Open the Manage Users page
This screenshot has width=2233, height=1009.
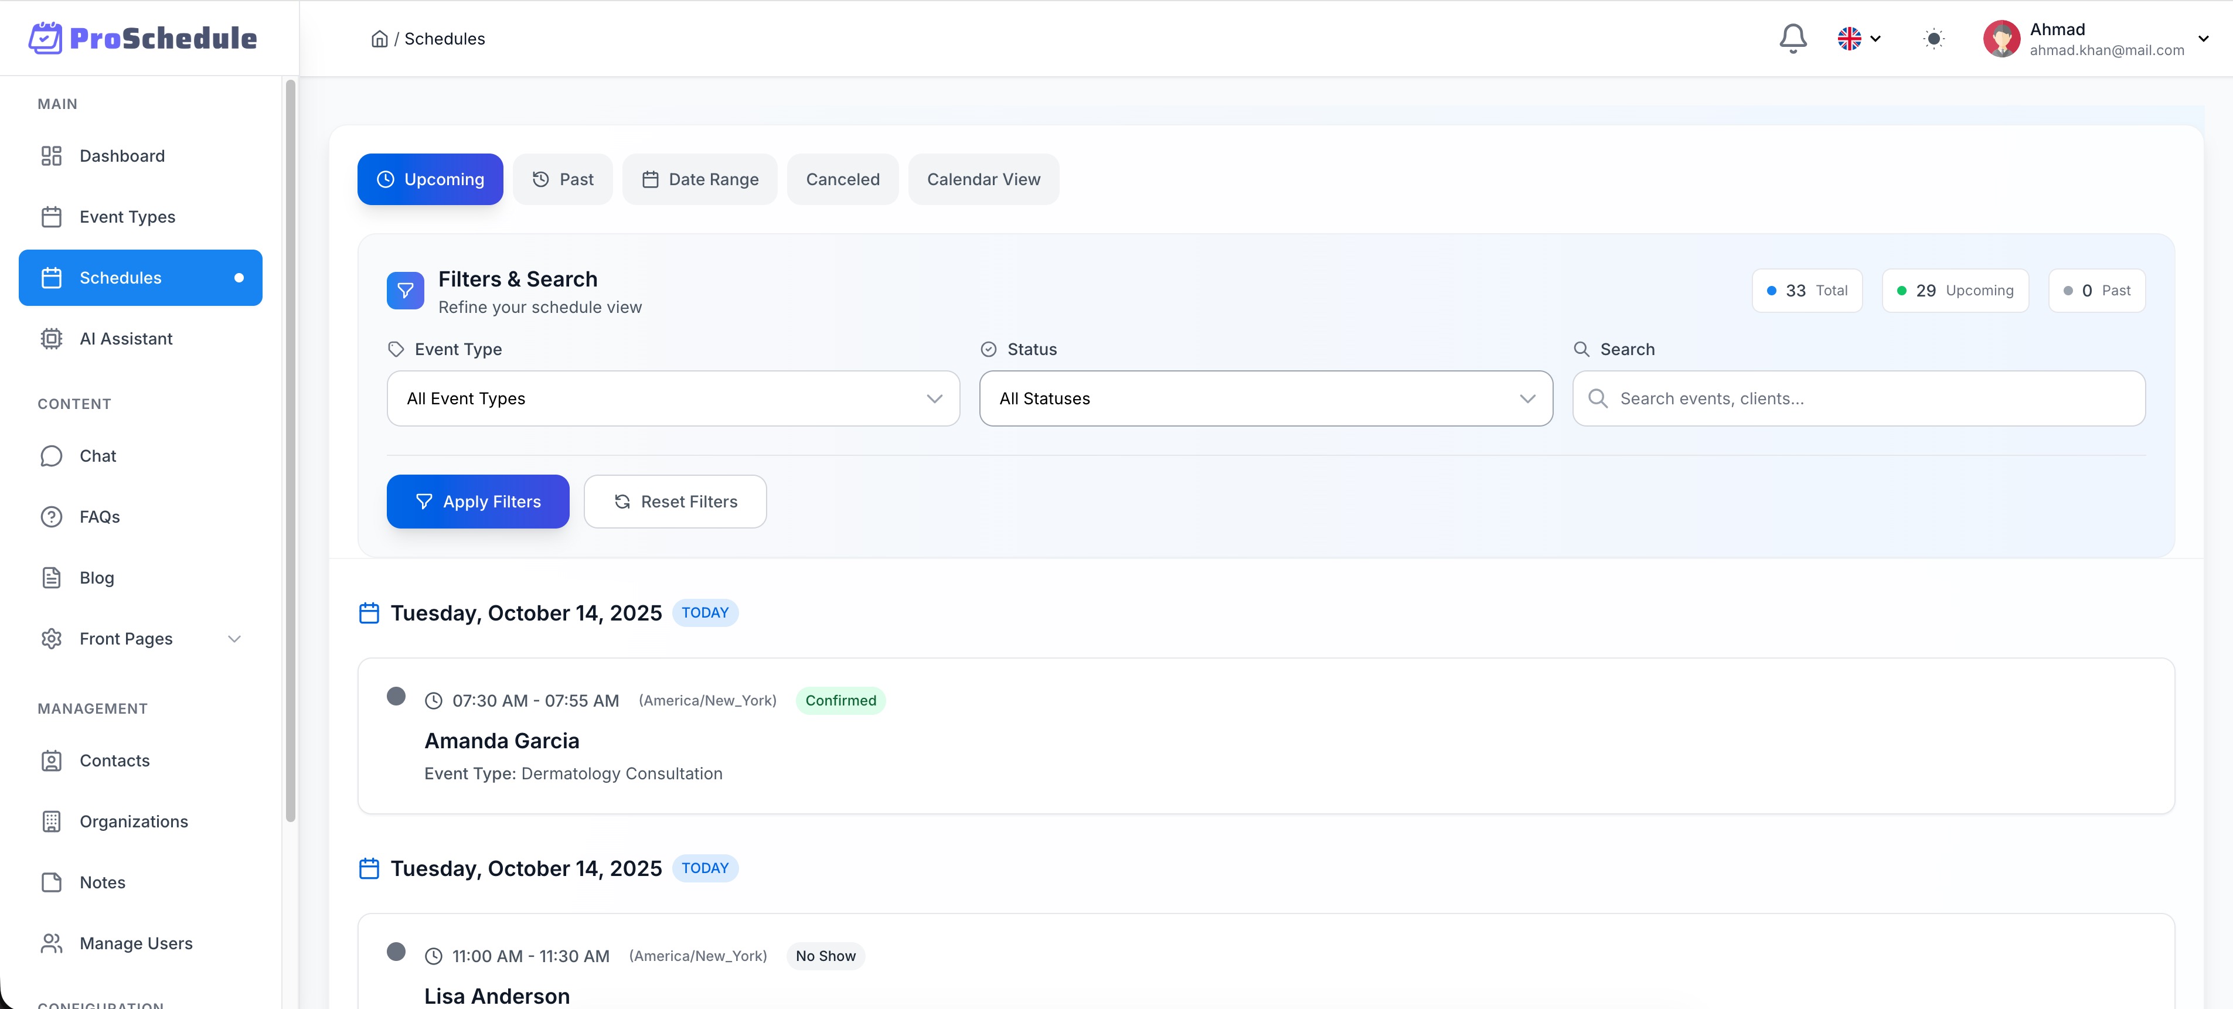(135, 943)
